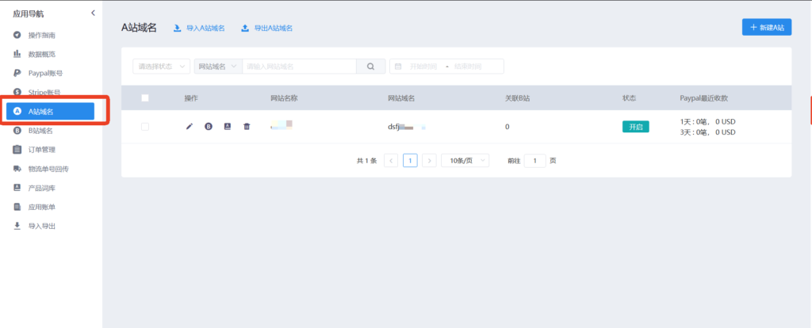This screenshot has width=812, height=328.
Task: Click the pencil edit icon in the row
Action: [189, 126]
